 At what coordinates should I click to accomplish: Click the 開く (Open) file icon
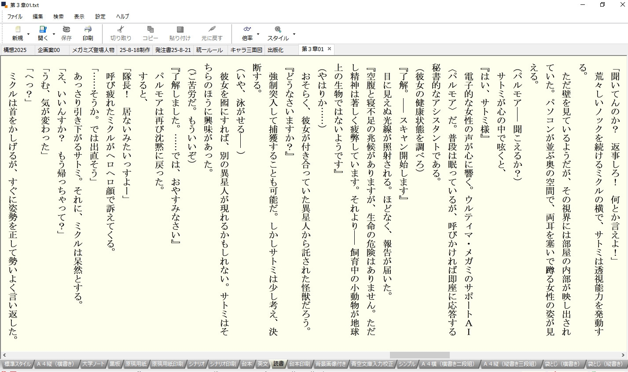(43, 29)
